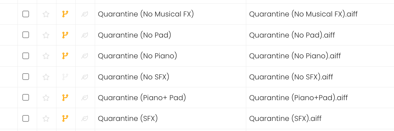Click branch icon on Quarantine (No Musical FX) row

65,14
